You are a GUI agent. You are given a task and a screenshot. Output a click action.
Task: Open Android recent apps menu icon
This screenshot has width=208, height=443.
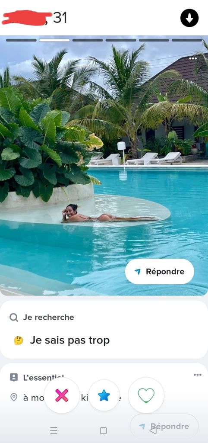click(54, 430)
